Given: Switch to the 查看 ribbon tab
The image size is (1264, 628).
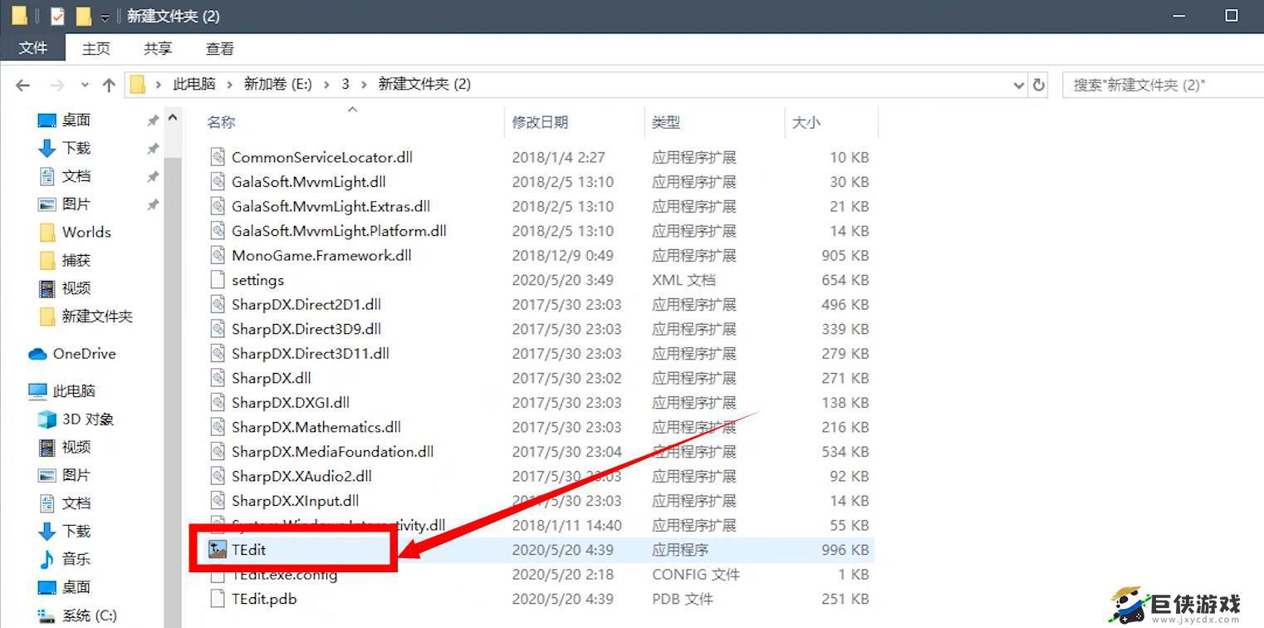Looking at the screenshot, I should point(220,49).
